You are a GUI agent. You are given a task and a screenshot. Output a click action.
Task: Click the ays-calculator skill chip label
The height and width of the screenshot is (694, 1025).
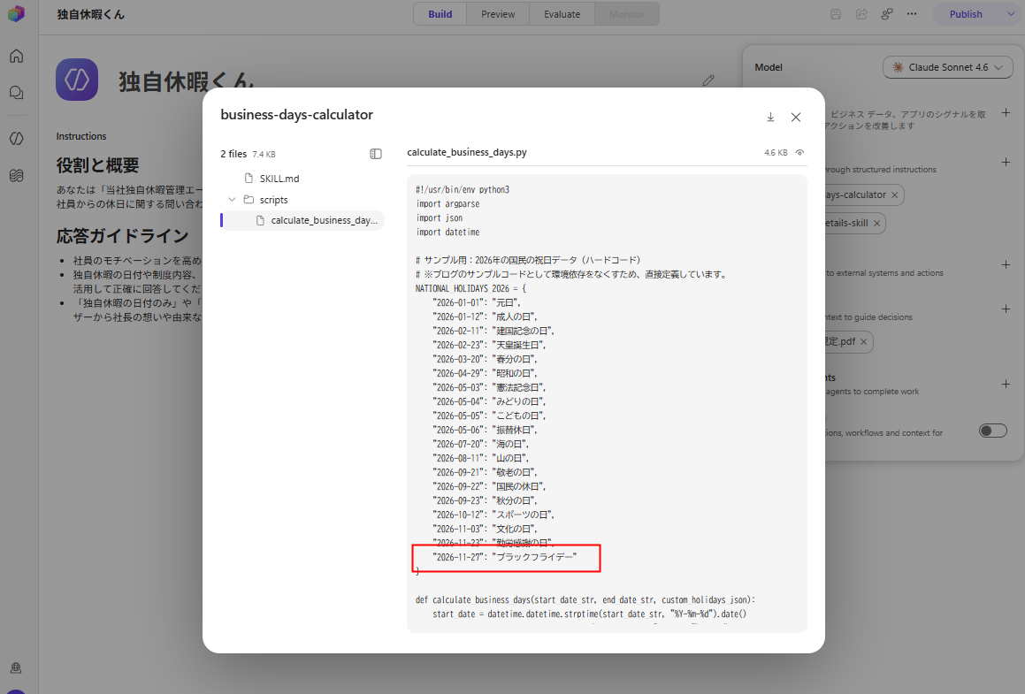point(855,194)
